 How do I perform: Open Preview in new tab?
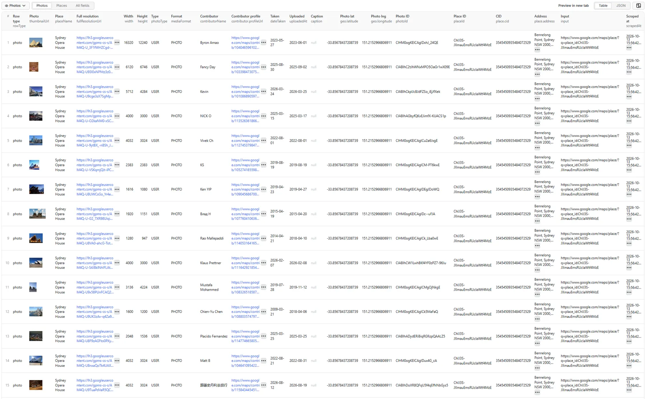(x=573, y=6)
